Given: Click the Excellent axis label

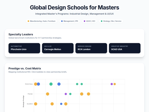Looking at the screenshot, I should tap(30, 104).
